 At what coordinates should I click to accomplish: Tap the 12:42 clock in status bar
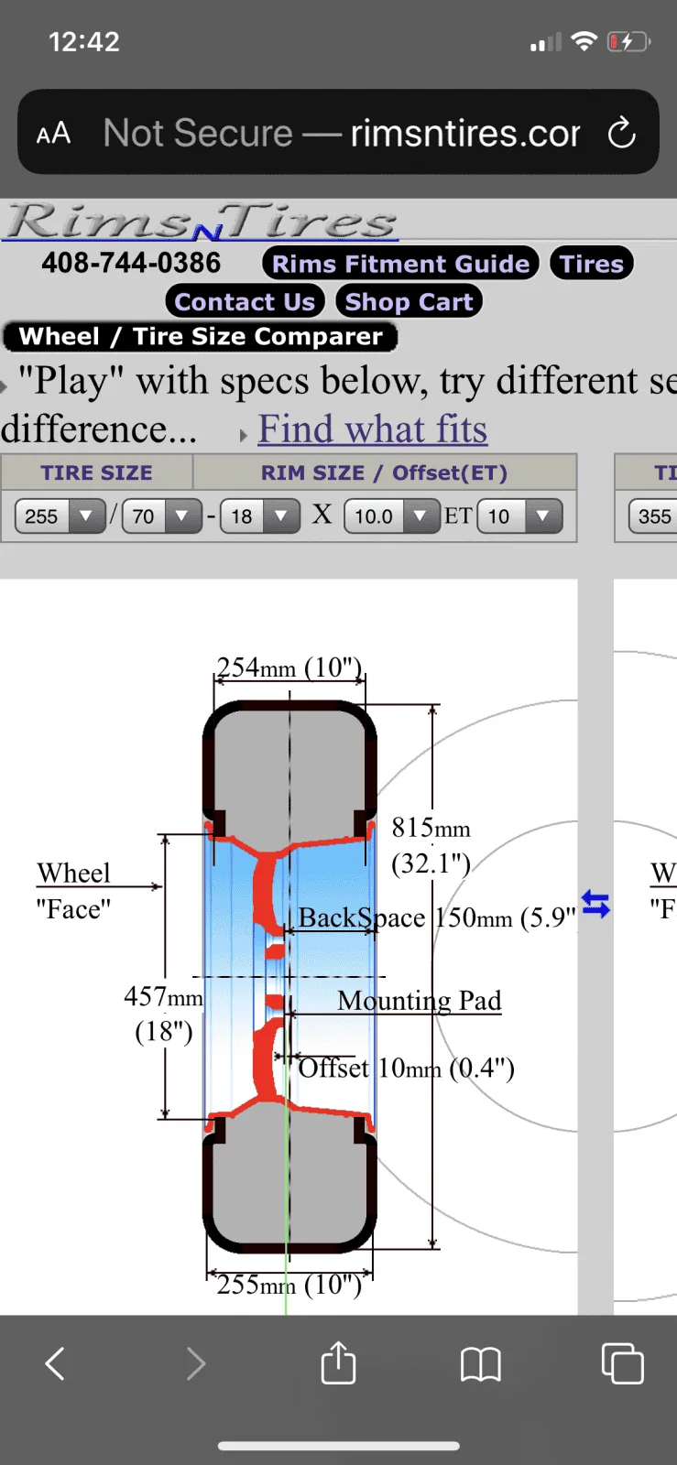point(83,42)
